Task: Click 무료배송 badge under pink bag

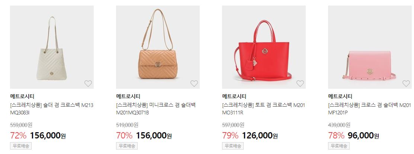Action: (x=339, y=146)
